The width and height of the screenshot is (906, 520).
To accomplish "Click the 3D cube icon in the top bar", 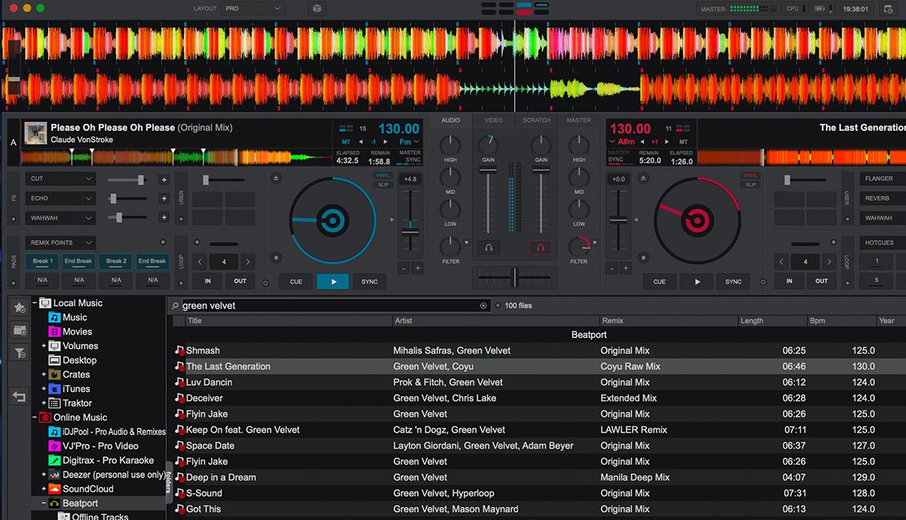I will click(317, 8).
